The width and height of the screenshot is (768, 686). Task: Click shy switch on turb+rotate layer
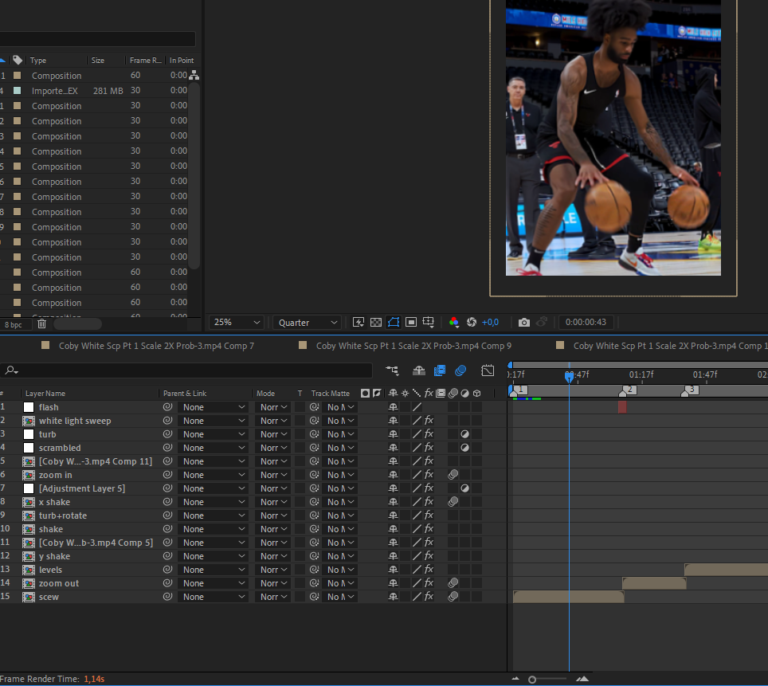coord(393,515)
